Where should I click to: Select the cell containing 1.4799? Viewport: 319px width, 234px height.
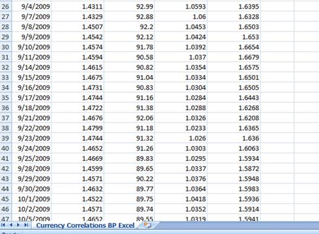[x=77, y=128]
